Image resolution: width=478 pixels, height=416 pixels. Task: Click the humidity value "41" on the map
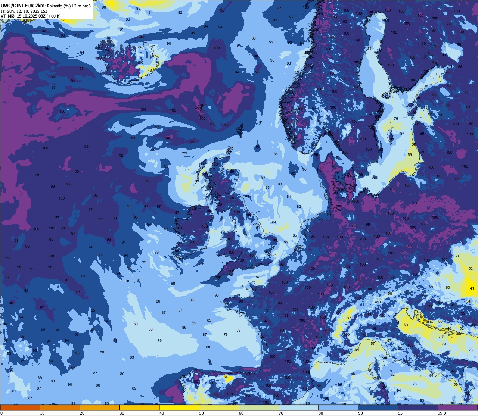[x=472, y=288]
